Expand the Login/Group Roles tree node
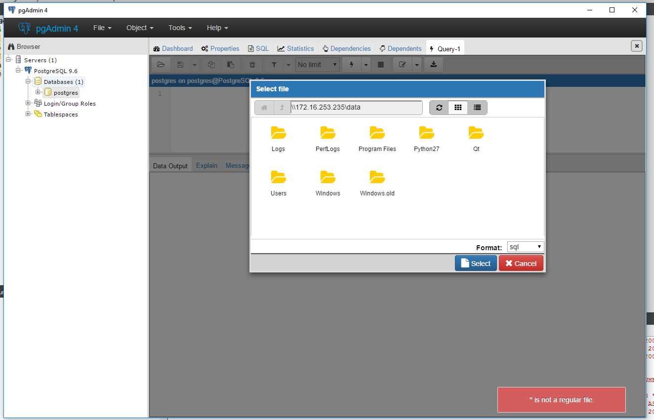This screenshot has height=420, width=654. point(28,103)
